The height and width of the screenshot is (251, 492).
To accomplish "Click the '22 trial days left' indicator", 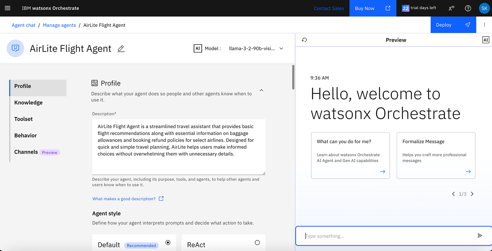I will point(419,8).
